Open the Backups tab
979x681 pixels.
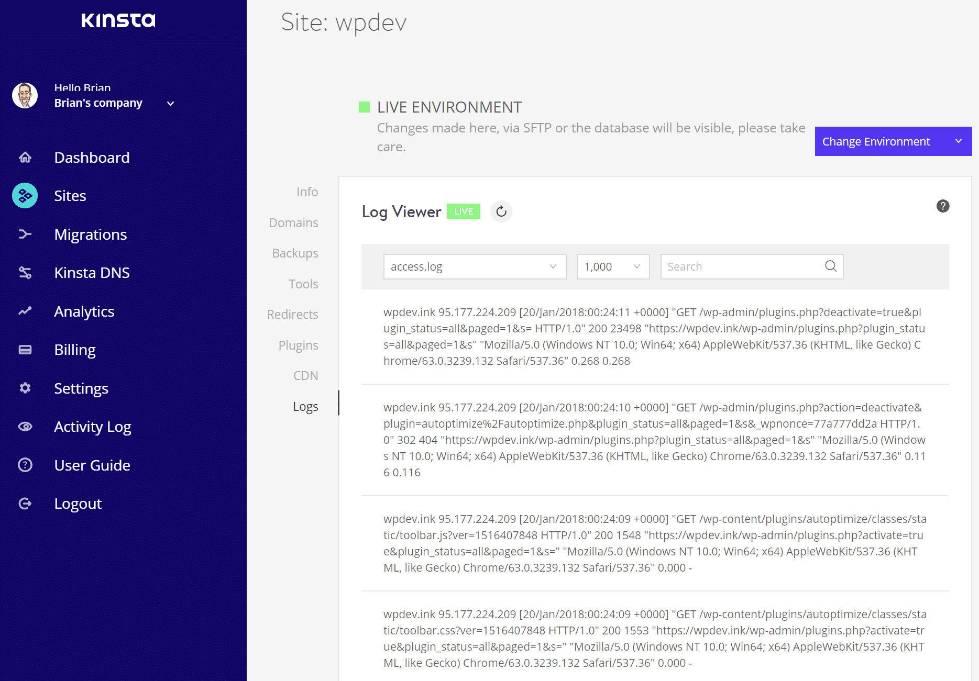point(295,253)
